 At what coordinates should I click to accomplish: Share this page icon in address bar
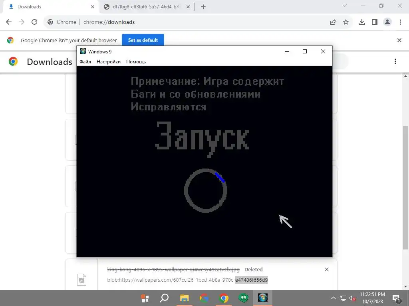coord(333,22)
